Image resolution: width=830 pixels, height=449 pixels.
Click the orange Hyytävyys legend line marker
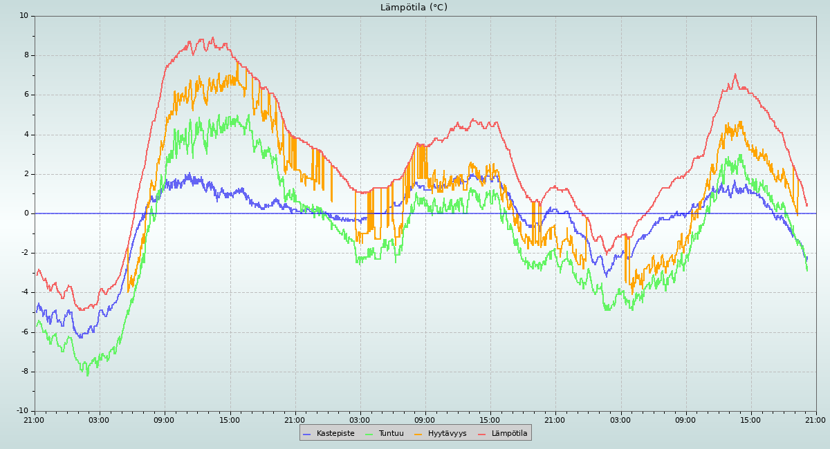click(x=418, y=434)
